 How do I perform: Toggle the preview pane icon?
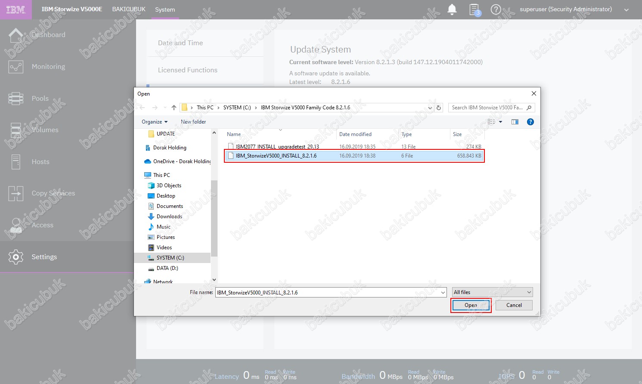(515, 122)
